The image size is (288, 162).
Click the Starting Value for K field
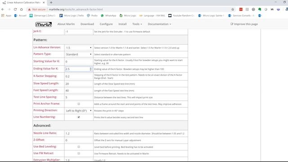pos(79,62)
